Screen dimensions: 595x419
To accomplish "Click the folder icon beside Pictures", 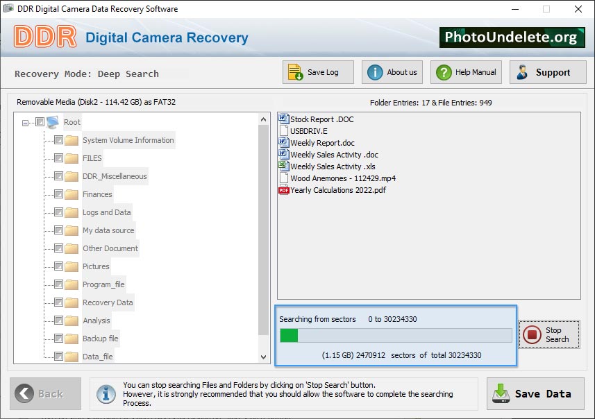I will coord(72,266).
